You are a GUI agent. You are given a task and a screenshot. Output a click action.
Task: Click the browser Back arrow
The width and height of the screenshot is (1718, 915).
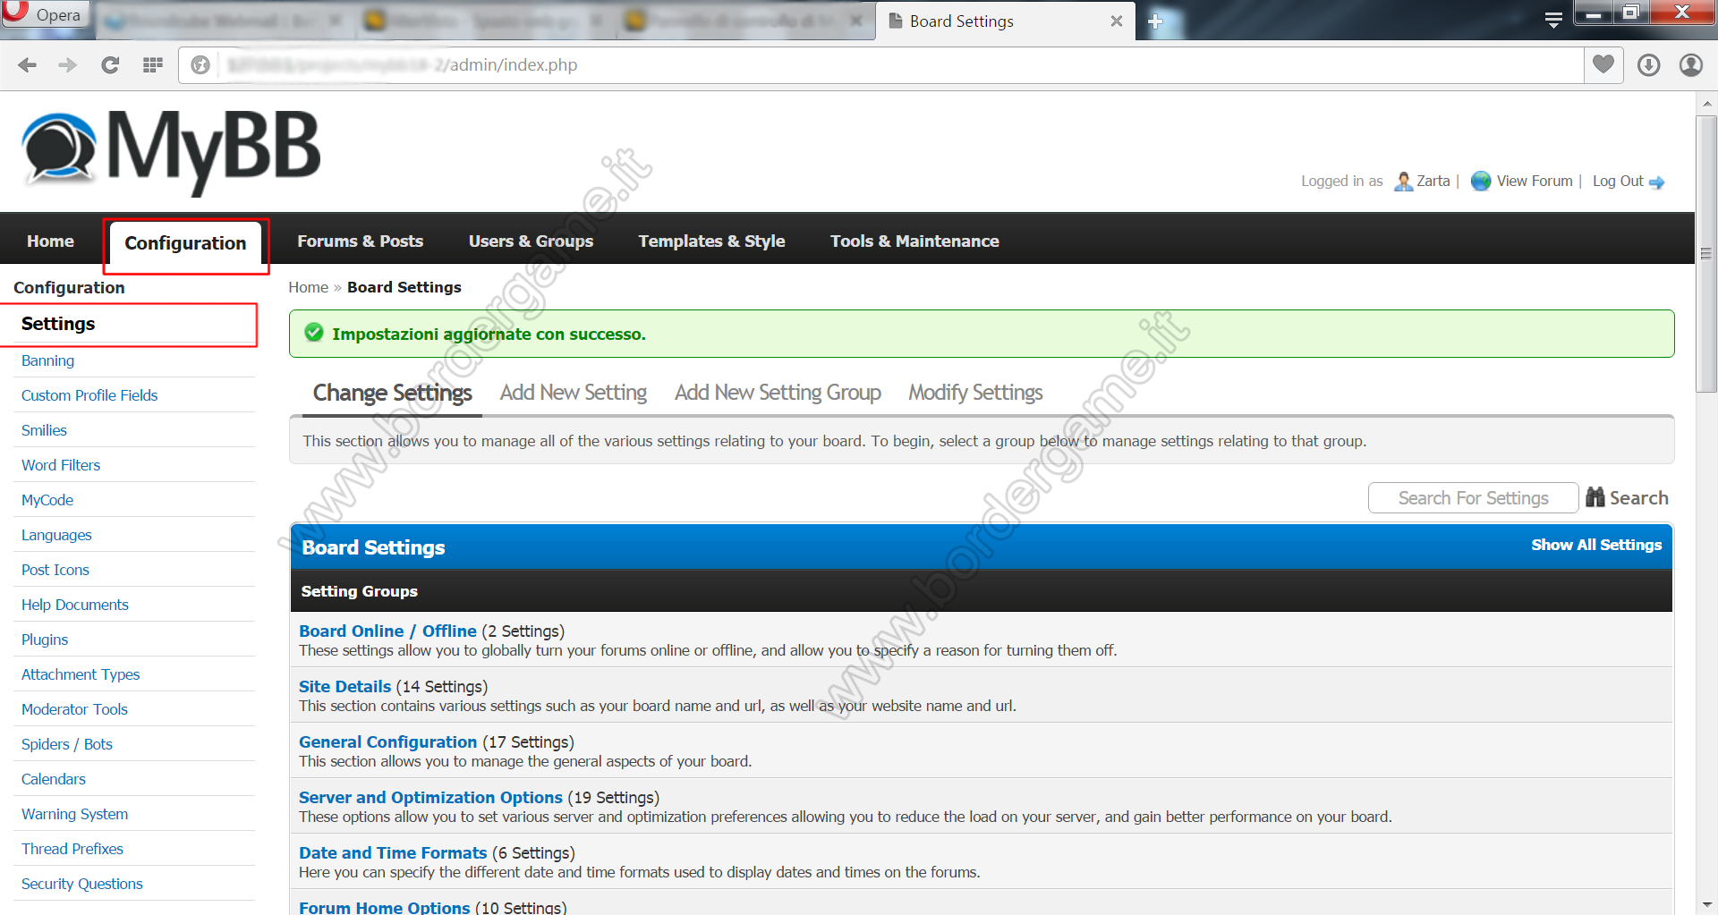click(x=28, y=65)
